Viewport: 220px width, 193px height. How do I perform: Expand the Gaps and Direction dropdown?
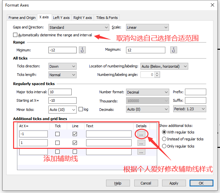tap(79, 27)
